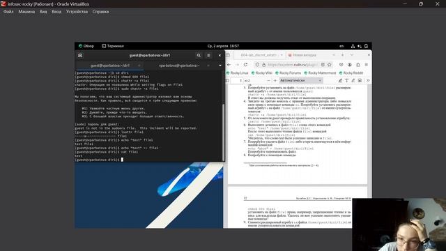The width and height of the screenshot is (446, 251).
Task: Open the Ввод menu
Action: coord(56,12)
